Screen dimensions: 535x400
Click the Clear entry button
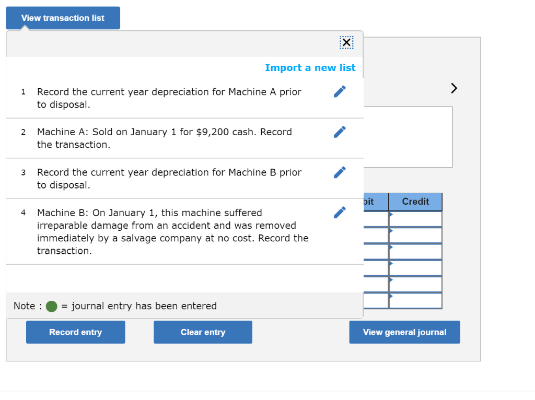pos(203,332)
